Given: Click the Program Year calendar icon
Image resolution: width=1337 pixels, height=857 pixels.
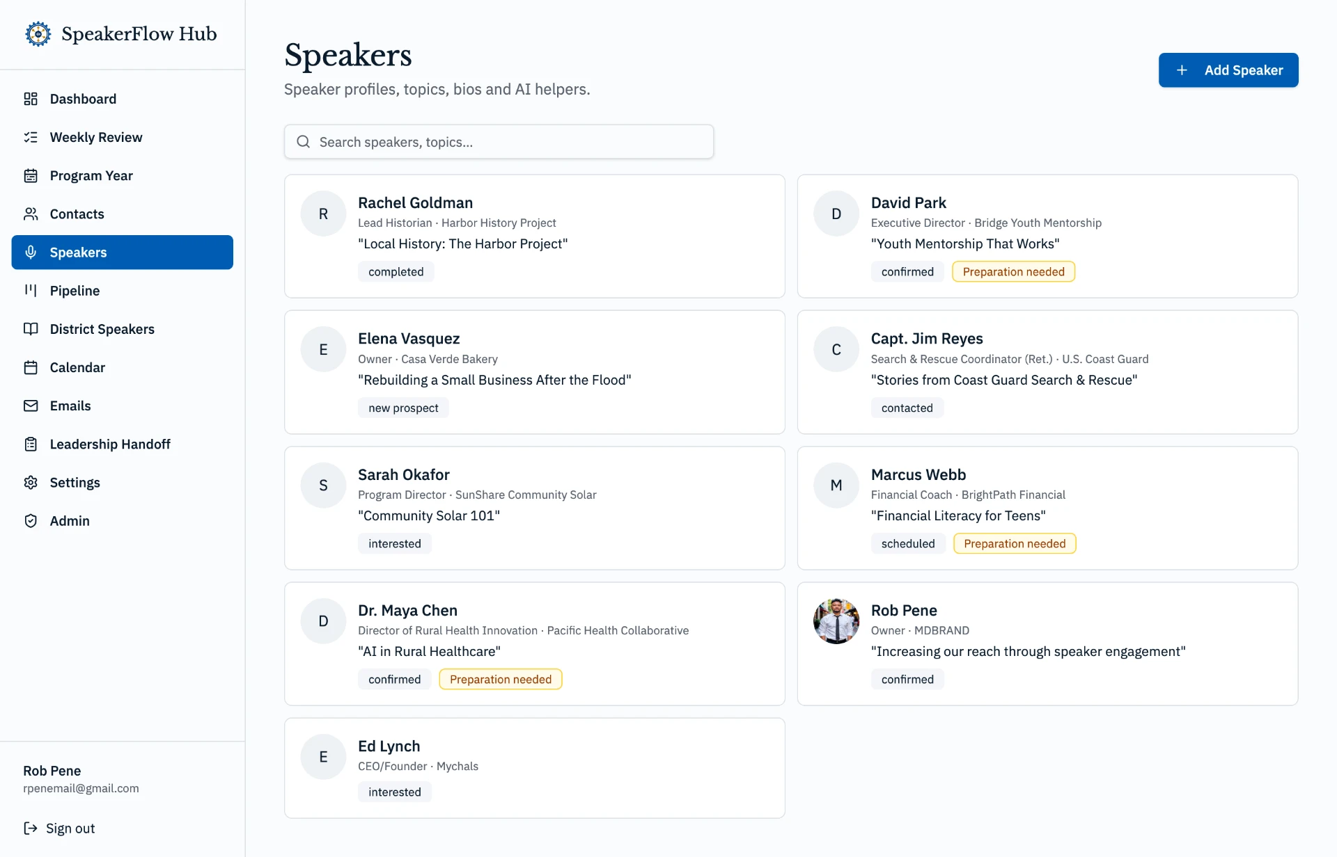Looking at the screenshot, I should [31, 175].
